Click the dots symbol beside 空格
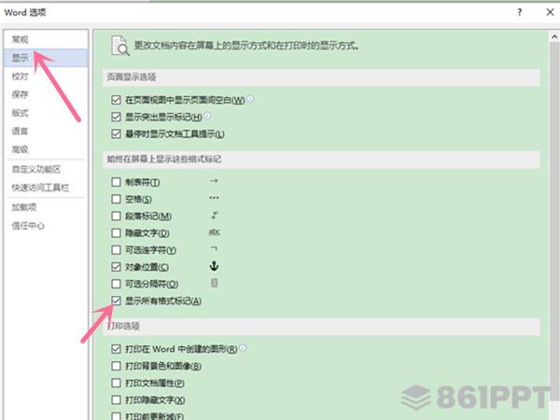The width and height of the screenshot is (560, 420). coord(214,198)
